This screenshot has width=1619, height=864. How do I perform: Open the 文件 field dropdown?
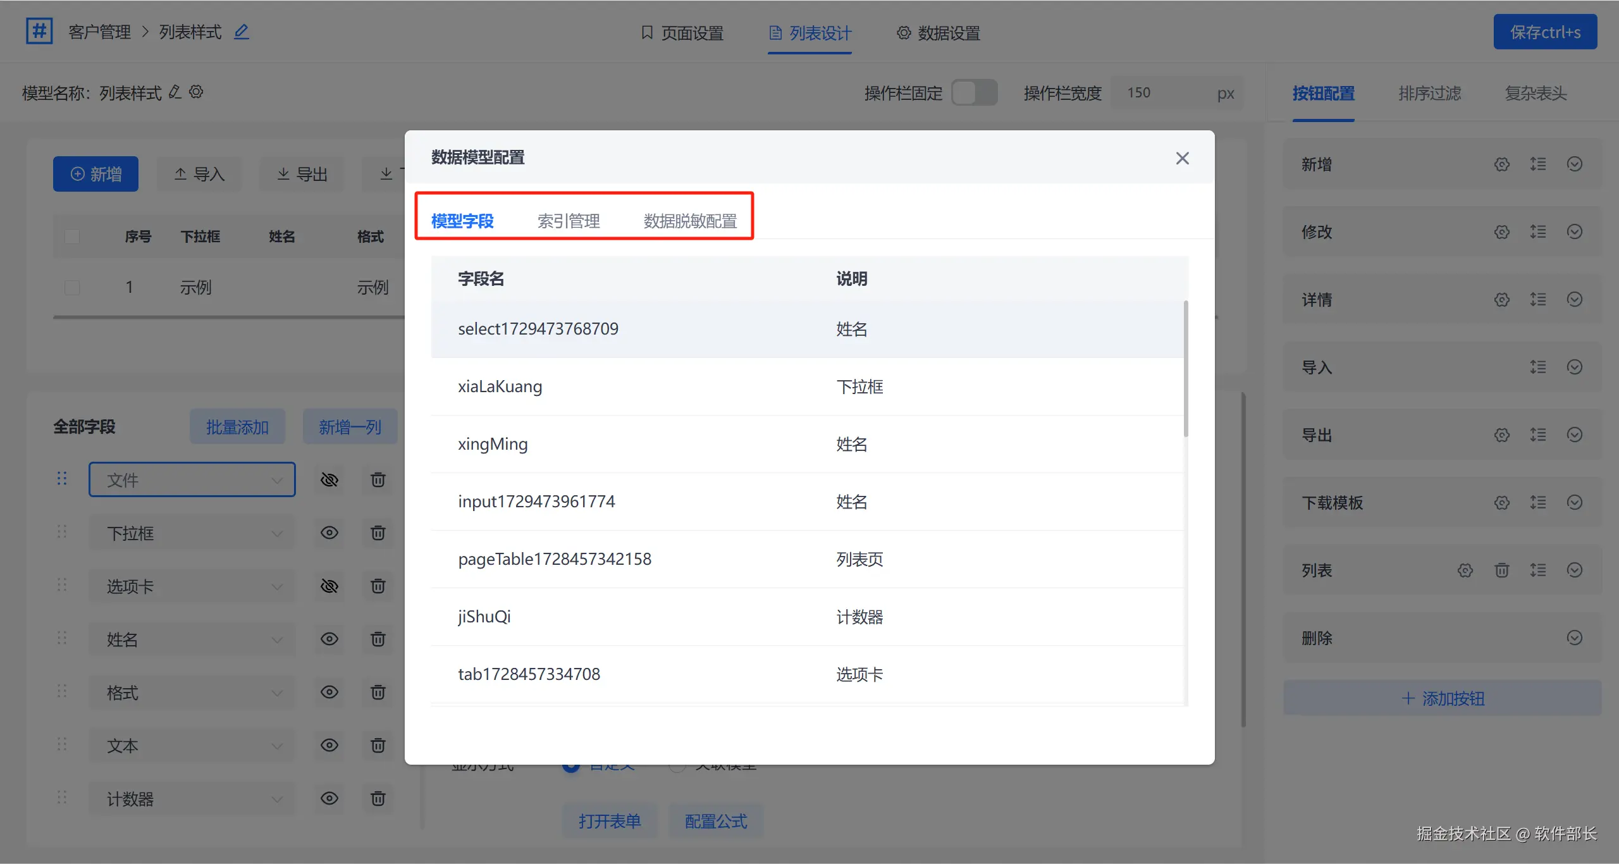pos(192,480)
